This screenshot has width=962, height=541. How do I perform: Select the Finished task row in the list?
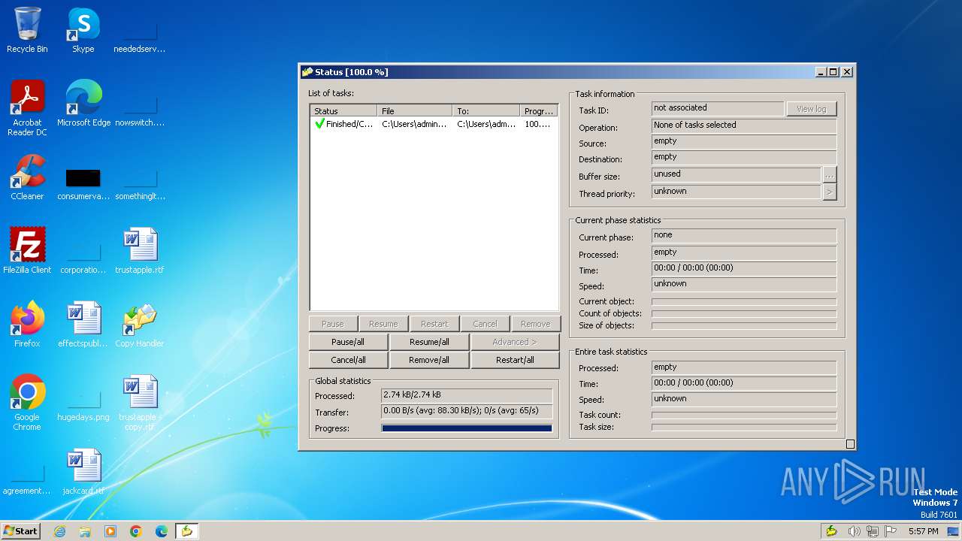point(434,124)
